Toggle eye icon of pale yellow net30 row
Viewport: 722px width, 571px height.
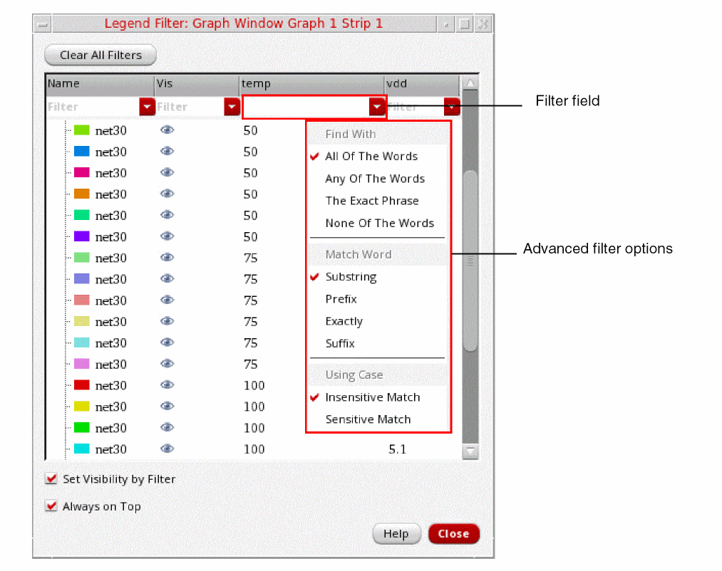pos(167,321)
